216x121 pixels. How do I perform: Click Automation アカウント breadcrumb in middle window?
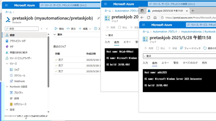point(126,11)
